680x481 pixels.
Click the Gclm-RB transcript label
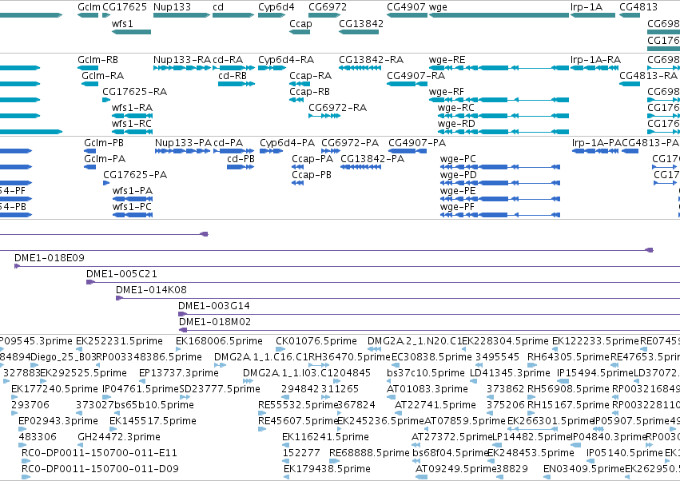point(97,59)
